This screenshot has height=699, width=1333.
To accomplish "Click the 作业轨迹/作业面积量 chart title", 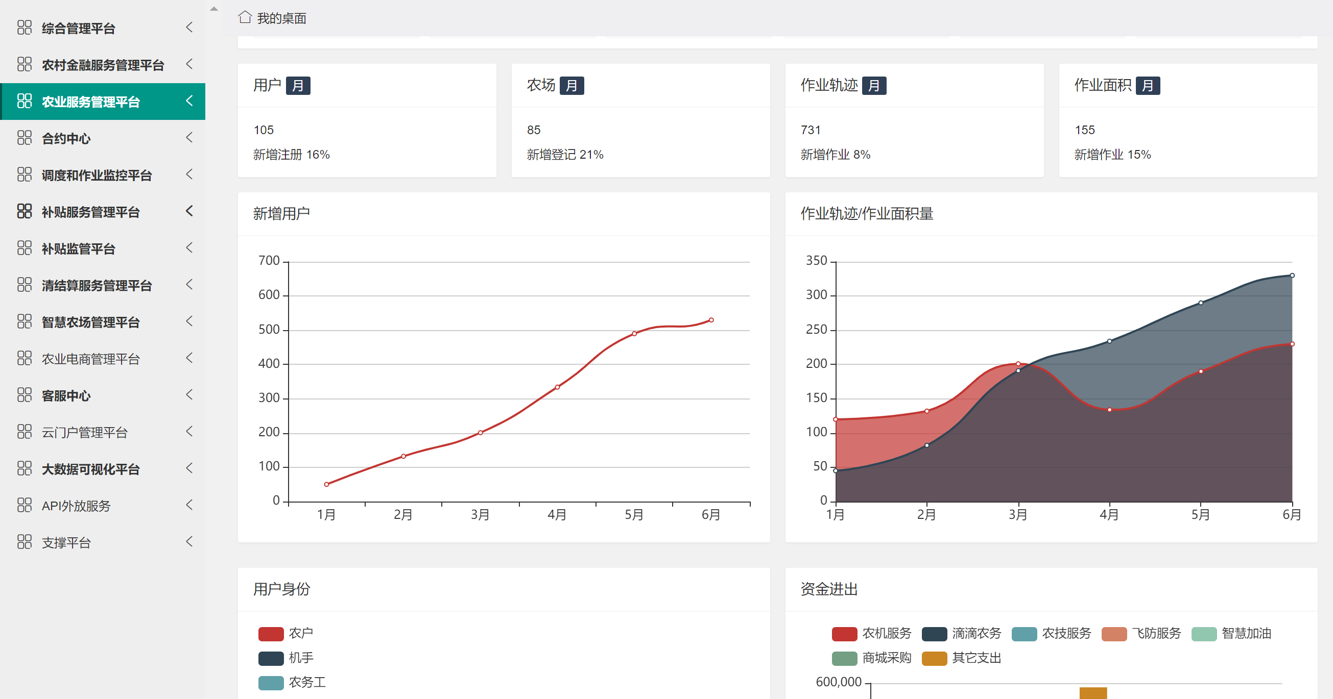I will [x=867, y=213].
